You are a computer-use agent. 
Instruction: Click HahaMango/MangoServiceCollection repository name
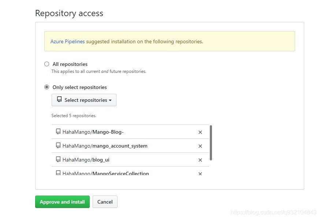(105, 174)
